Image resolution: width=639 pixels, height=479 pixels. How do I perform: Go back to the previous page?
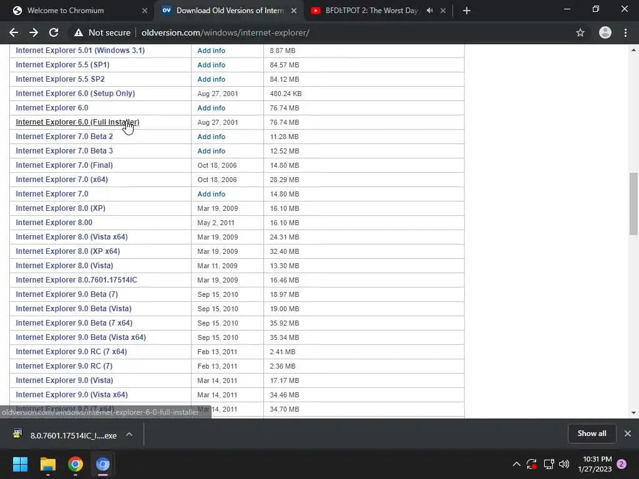[14, 32]
